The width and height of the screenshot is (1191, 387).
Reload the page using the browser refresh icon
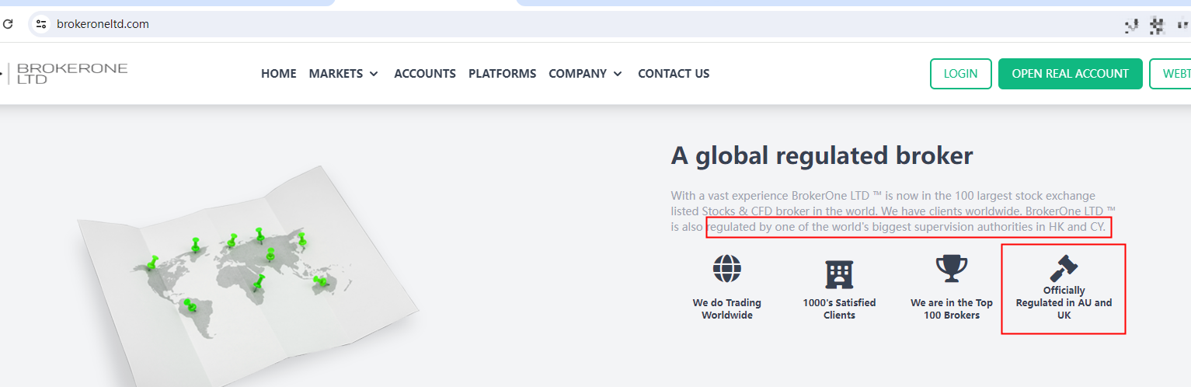pos(8,24)
